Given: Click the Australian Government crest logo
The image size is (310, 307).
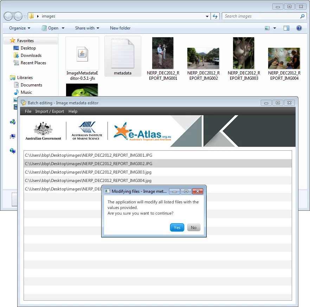Looking at the screenshot, I should (43, 131).
